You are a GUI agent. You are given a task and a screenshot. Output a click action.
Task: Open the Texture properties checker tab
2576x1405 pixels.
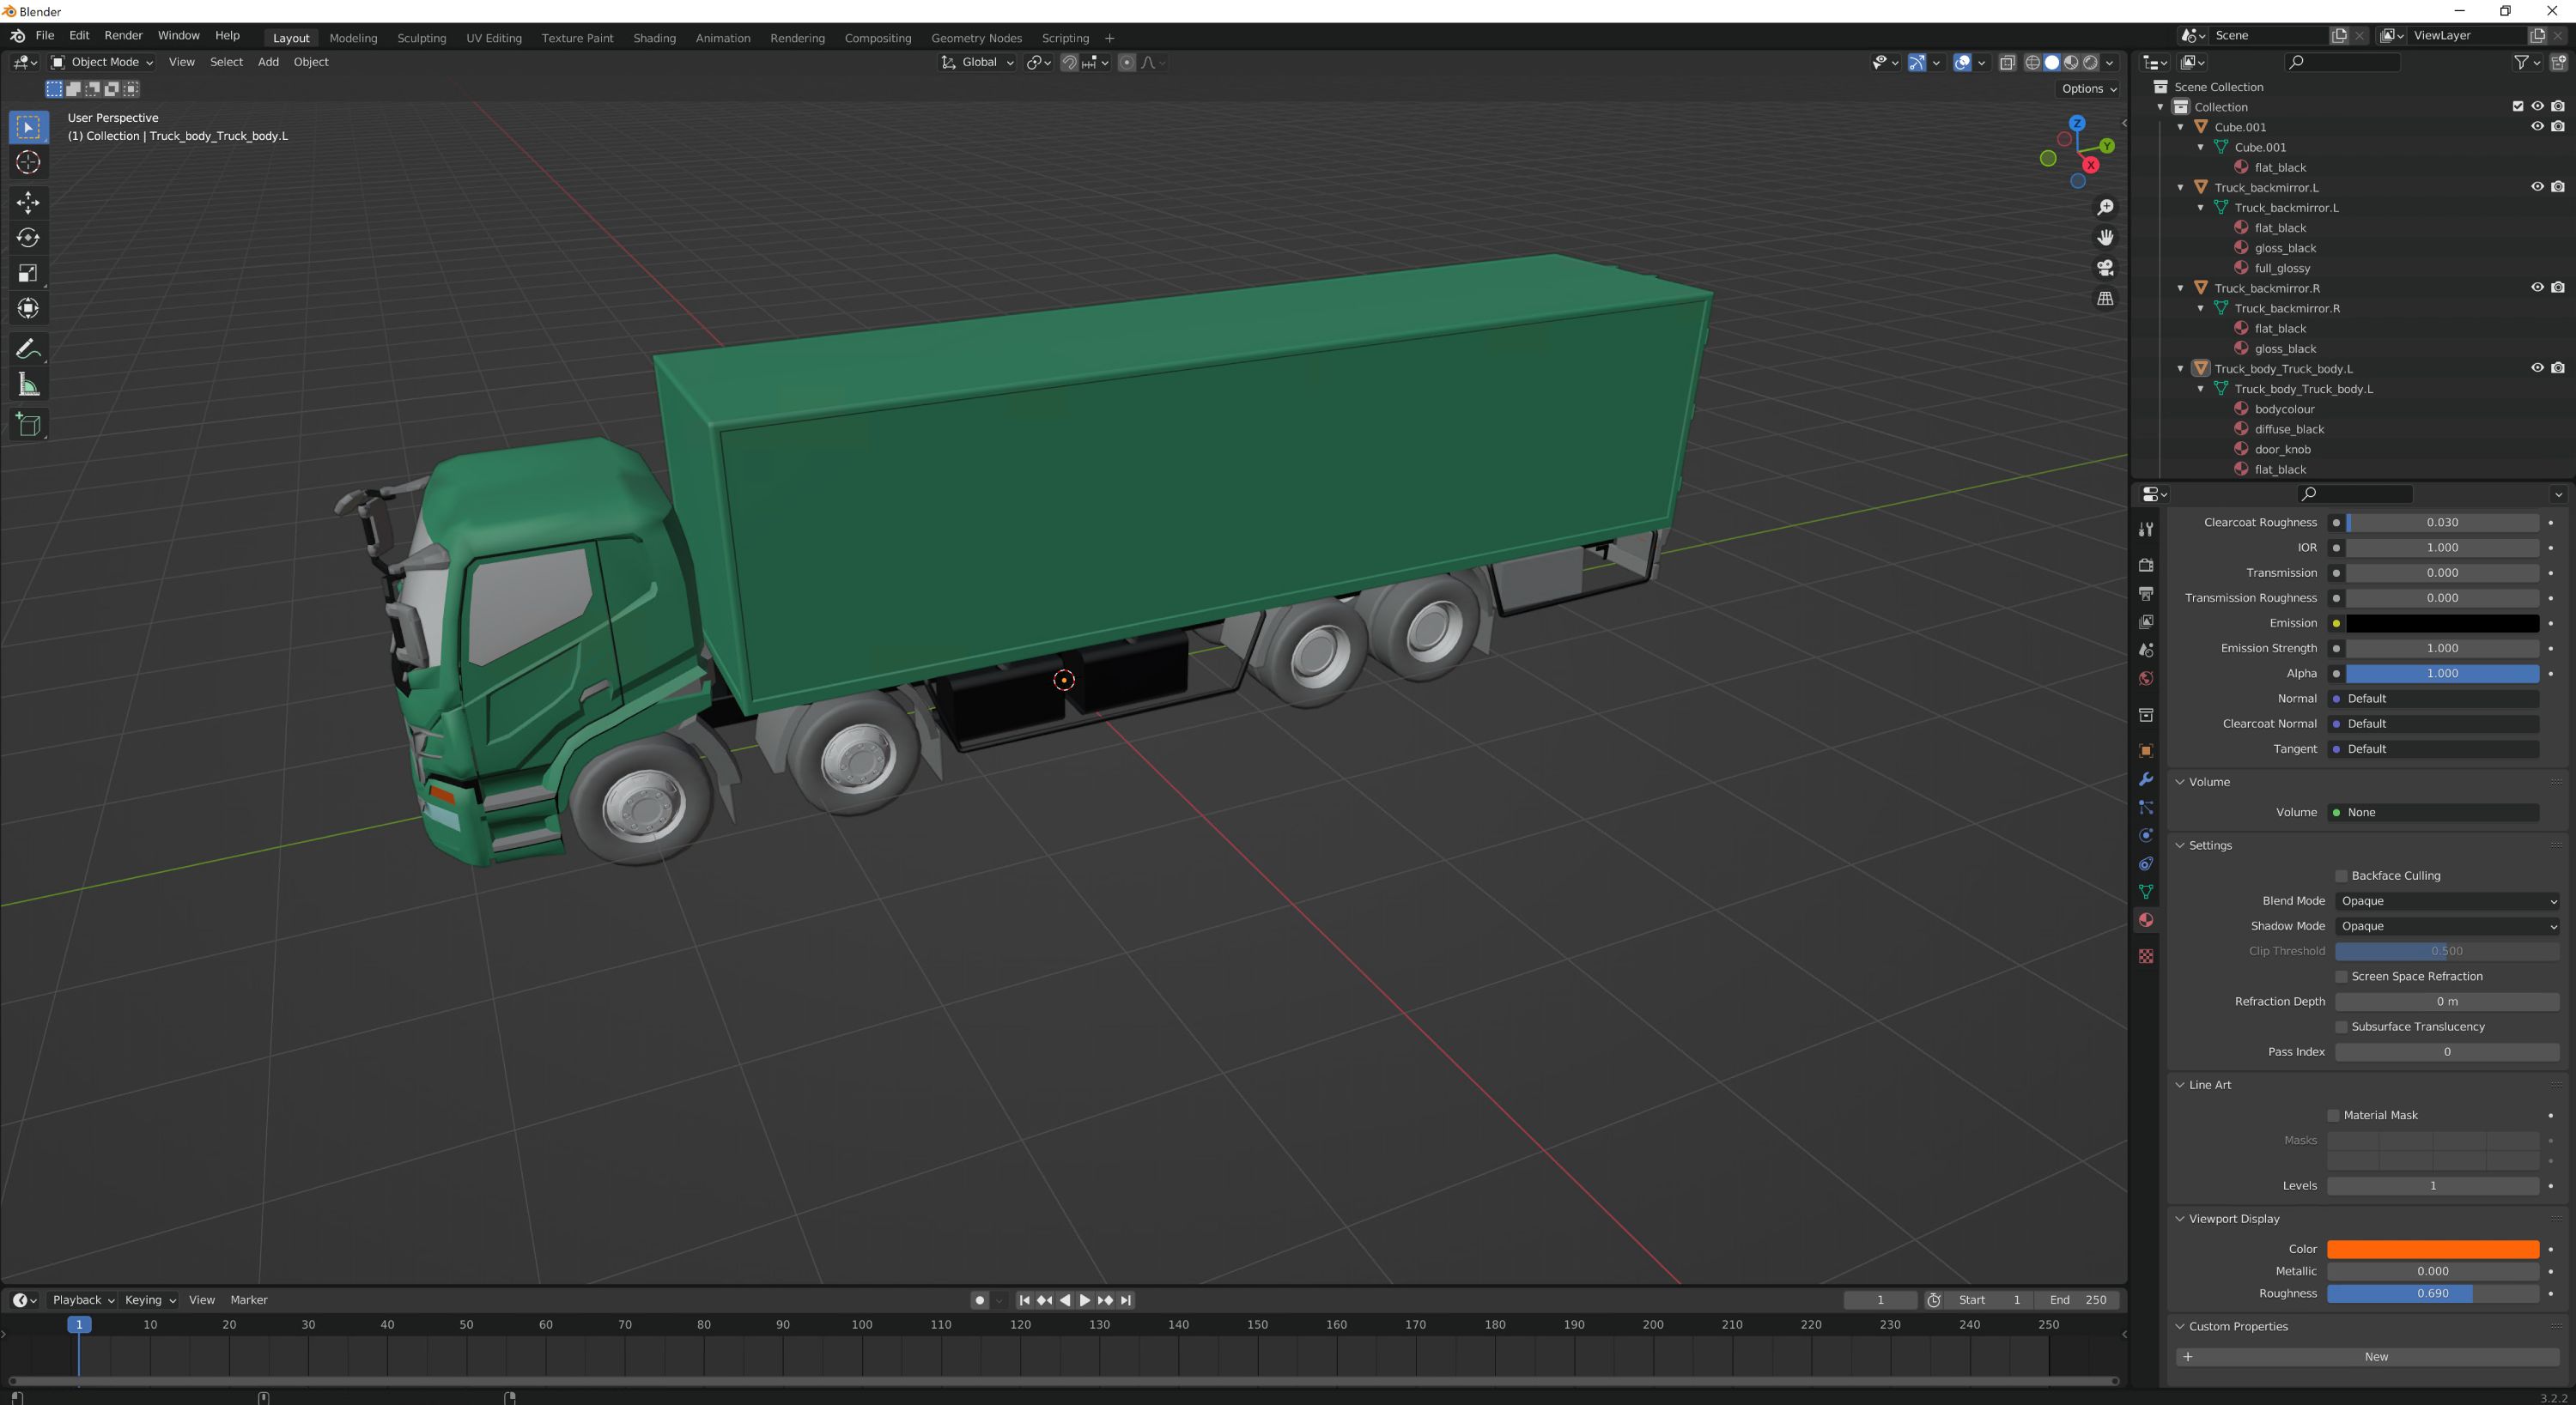tap(2145, 956)
